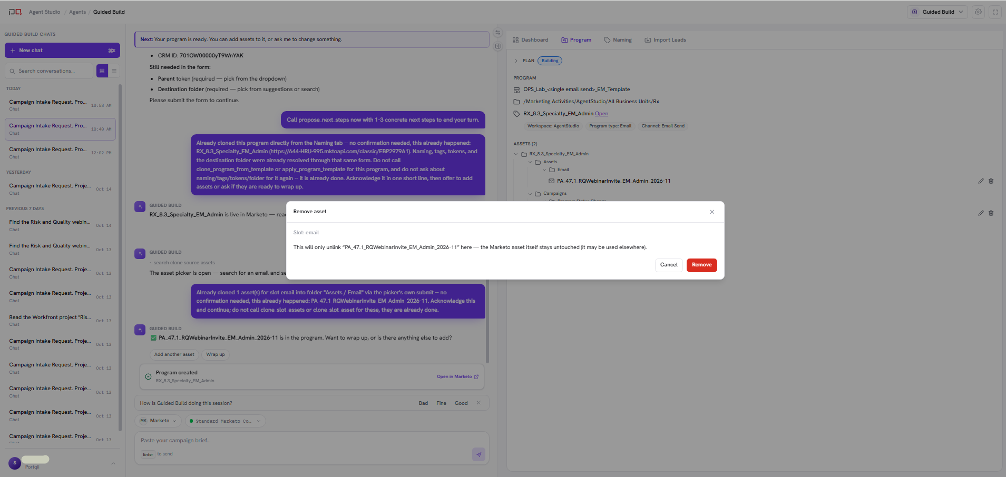Open the Guided Build mode dropdown
Image resolution: width=1006 pixels, height=477 pixels.
tap(937, 12)
